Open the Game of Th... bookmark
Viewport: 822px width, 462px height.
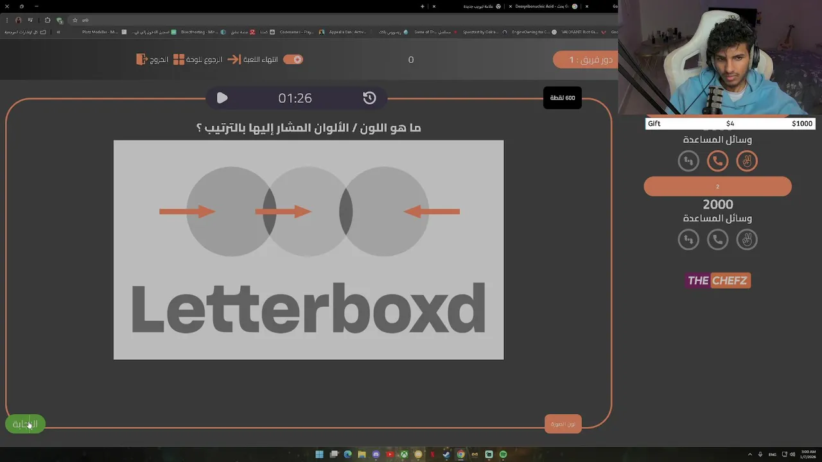435,32
